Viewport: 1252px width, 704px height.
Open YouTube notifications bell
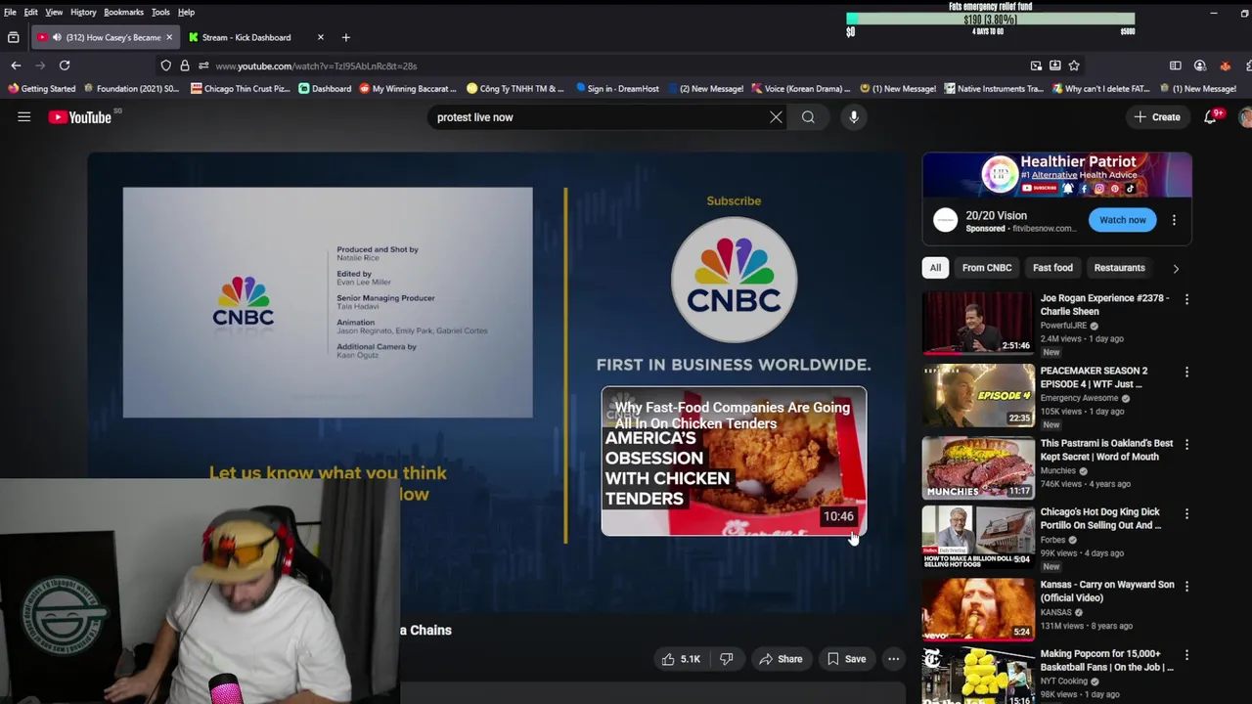coord(1211,117)
